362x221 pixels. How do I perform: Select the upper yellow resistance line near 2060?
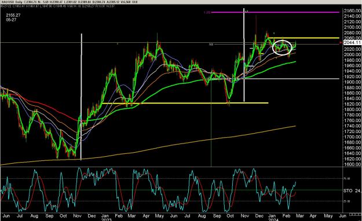[304, 38]
